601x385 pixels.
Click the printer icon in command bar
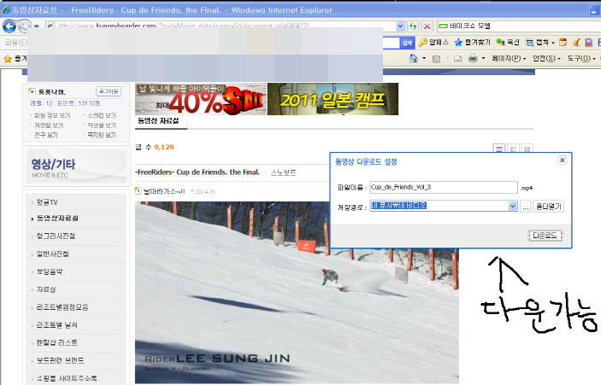pyautogui.click(x=473, y=59)
